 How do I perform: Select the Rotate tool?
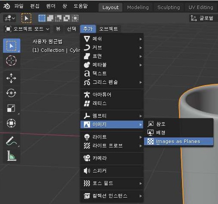pos(11,93)
